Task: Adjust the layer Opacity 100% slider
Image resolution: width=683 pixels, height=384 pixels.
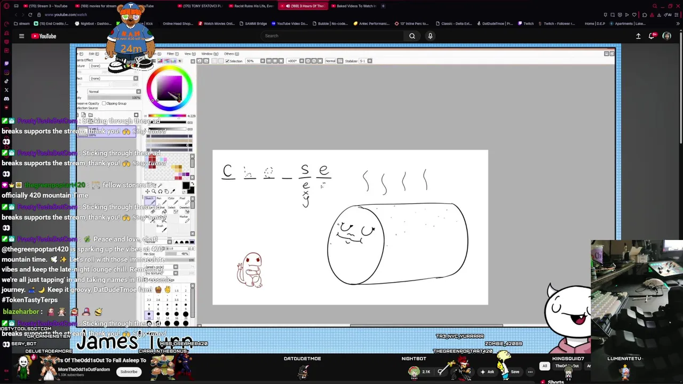Action: point(114,98)
